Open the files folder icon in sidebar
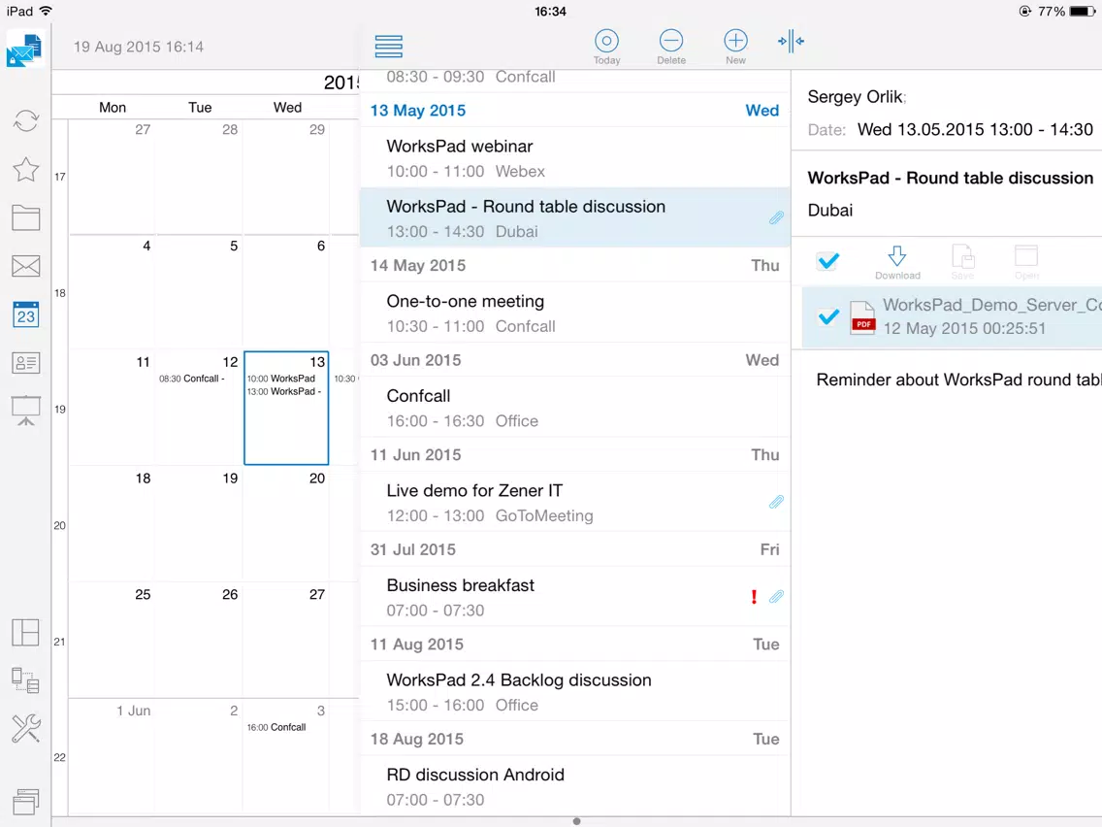 [25, 218]
